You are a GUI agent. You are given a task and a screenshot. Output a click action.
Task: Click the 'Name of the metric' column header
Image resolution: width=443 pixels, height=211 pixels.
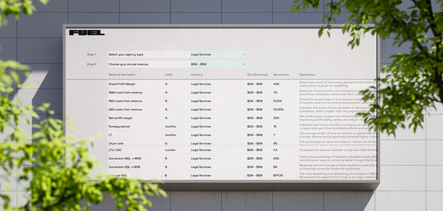click(122, 75)
